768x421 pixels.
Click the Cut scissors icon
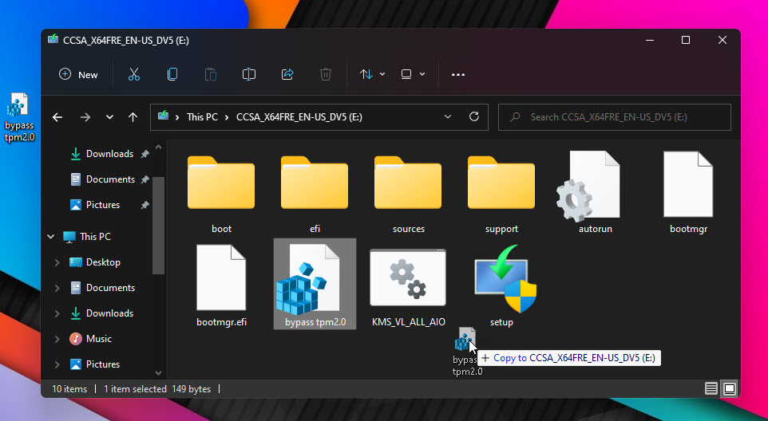133,74
